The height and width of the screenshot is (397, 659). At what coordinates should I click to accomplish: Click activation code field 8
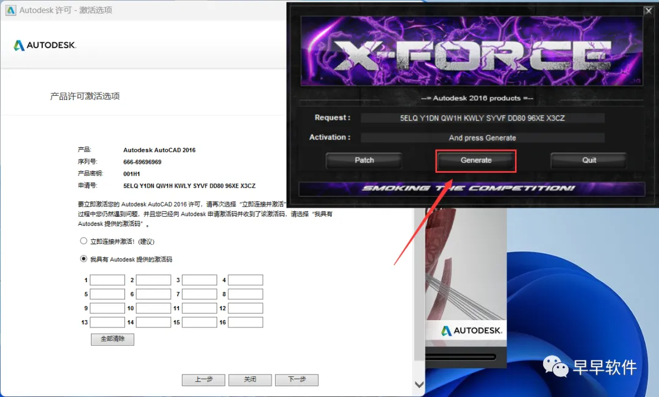coord(245,294)
